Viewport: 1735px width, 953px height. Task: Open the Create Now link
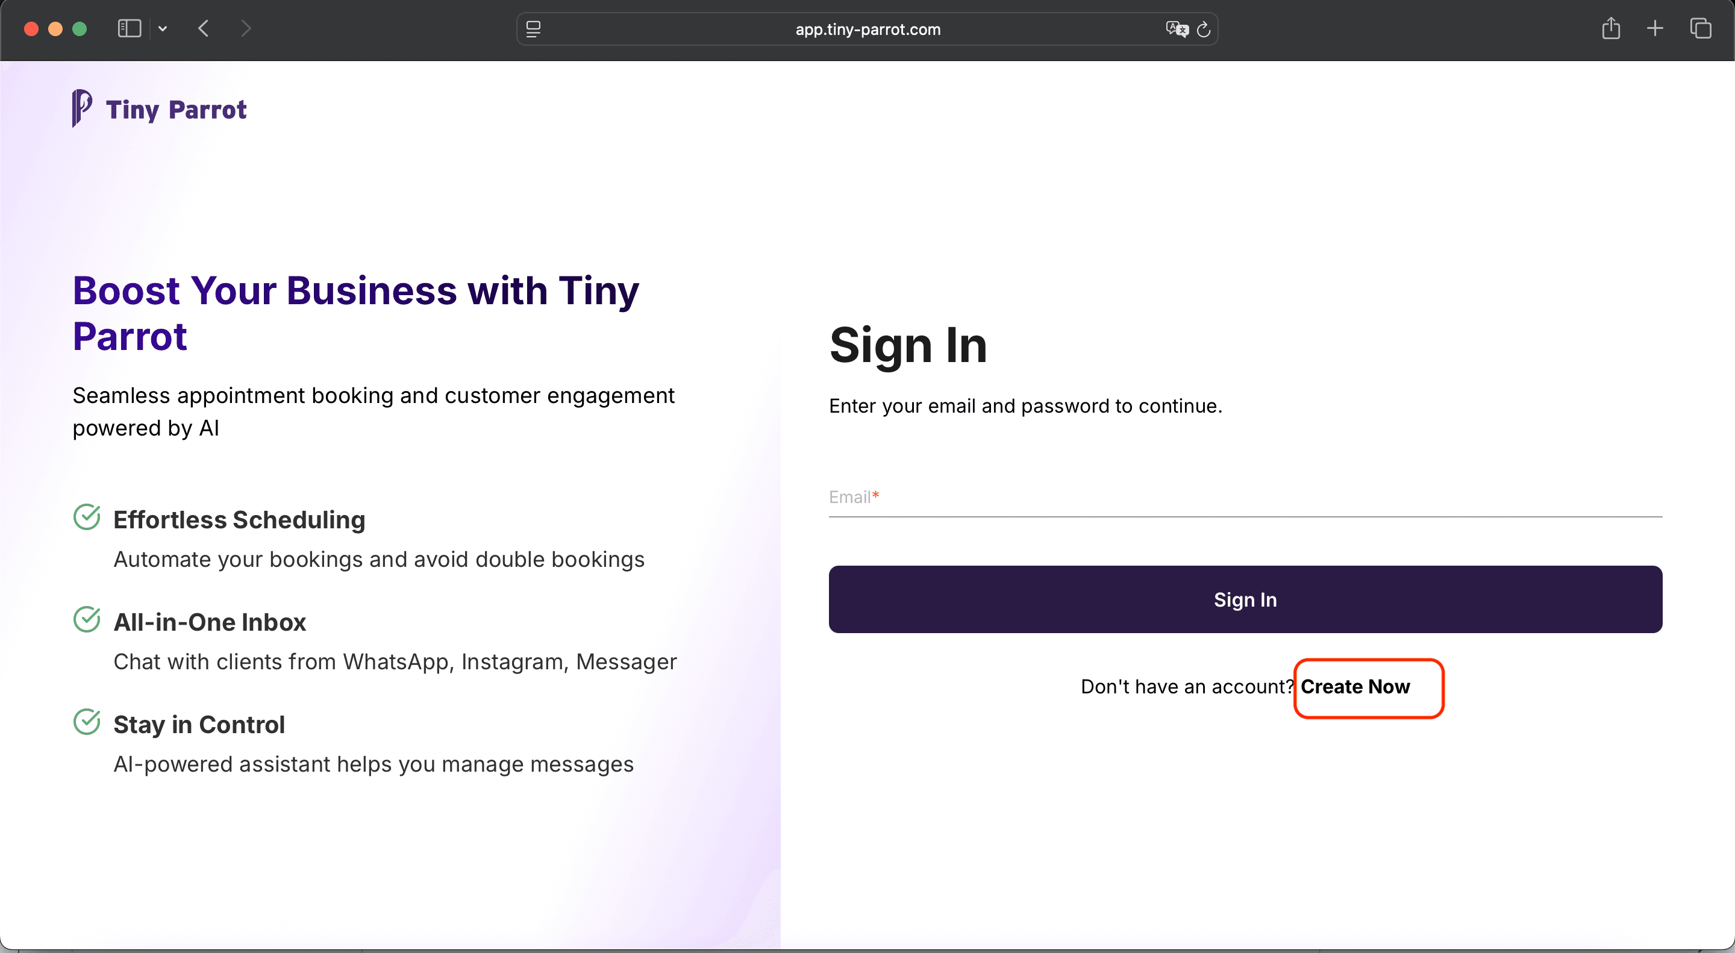pos(1356,687)
